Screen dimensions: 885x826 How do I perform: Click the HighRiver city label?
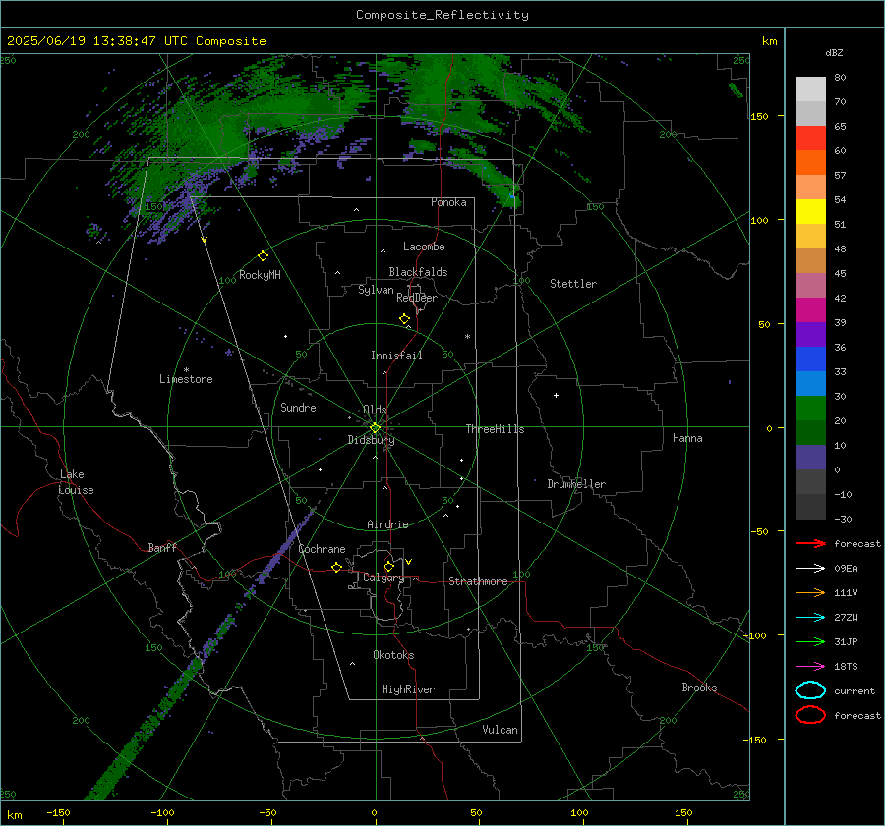coord(408,689)
